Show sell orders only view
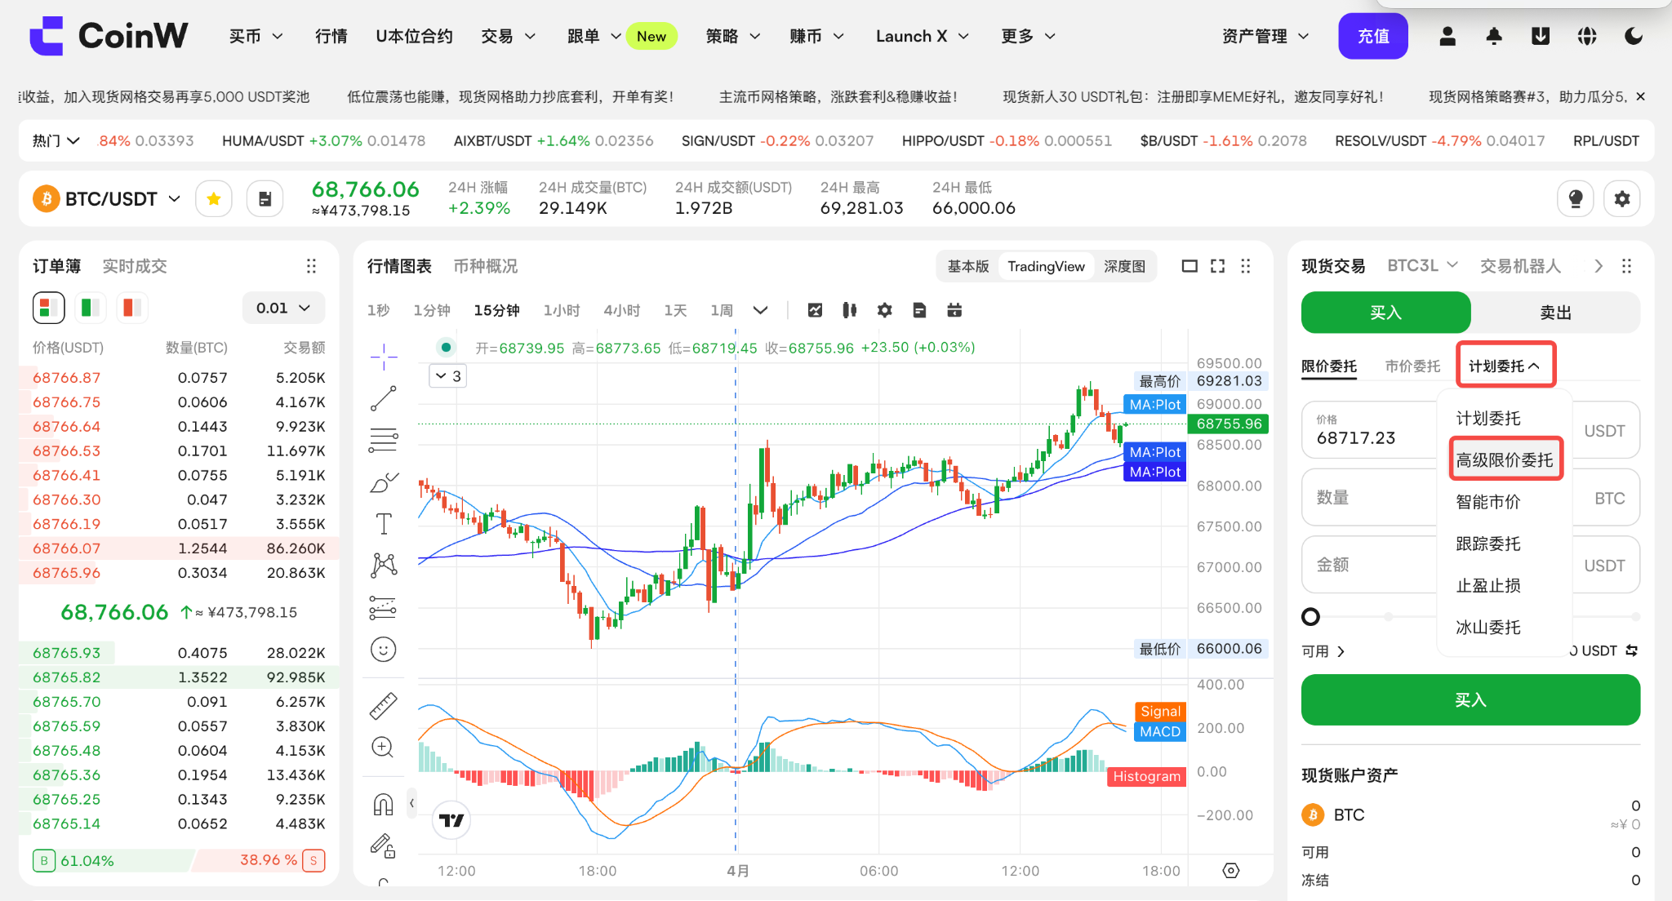The width and height of the screenshot is (1672, 901). pyautogui.click(x=131, y=308)
